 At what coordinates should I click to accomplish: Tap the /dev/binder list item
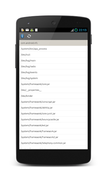pyautogui.click(x=53, y=96)
